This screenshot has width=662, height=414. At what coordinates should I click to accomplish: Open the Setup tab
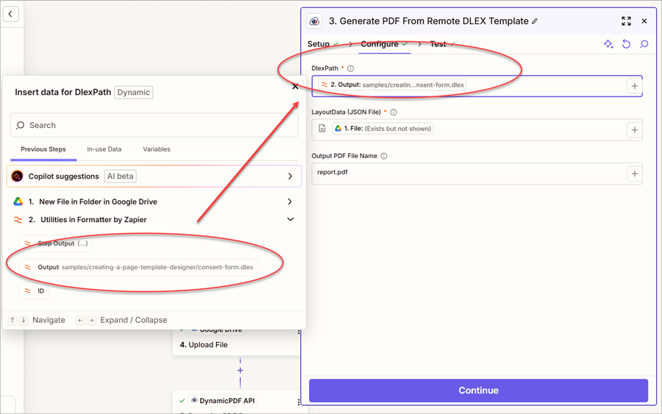click(318, 44)
